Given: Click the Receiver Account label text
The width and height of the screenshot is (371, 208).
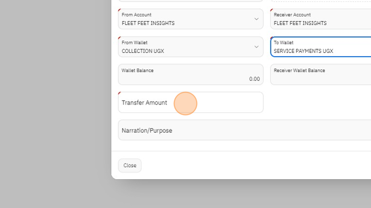Looking at the screenshot, I should (x=292, y=15).
